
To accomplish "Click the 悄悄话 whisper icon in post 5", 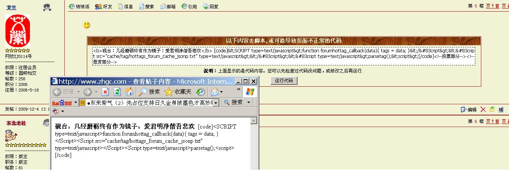I will tap(72, 6).
